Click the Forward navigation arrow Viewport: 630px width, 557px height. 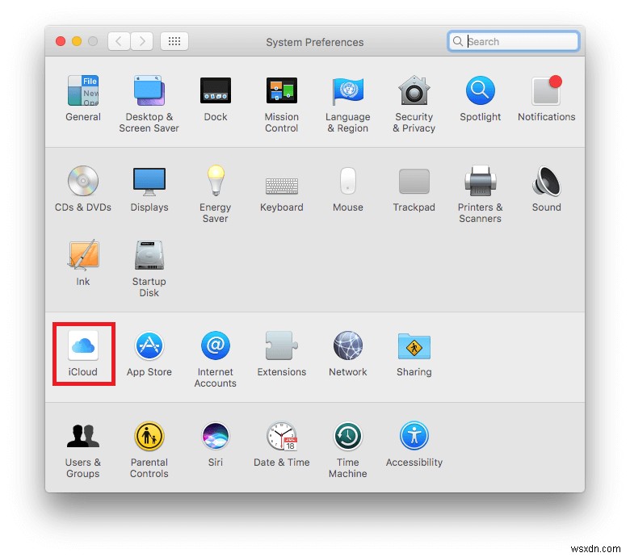(142, 41)
